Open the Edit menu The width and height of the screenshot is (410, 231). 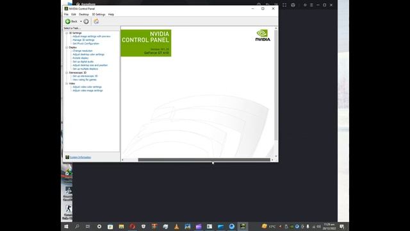[74, 14]
